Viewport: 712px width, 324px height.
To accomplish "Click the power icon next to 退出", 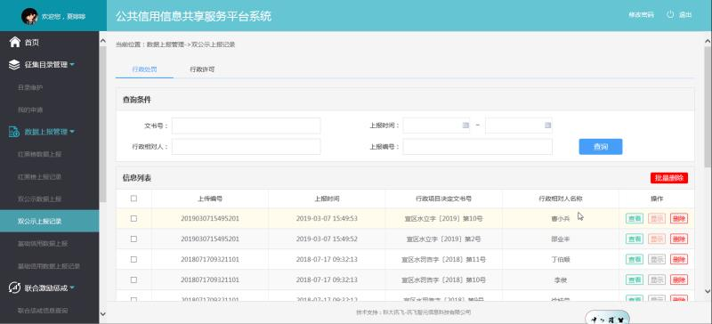I will 670,14.
